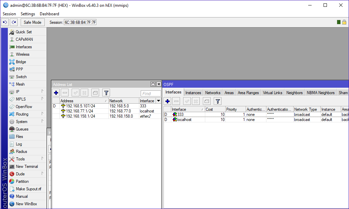Select address 192.168.77.1/24 row
Image resolution: width=349 pixels, height=209 pixels.
(107, 111)
